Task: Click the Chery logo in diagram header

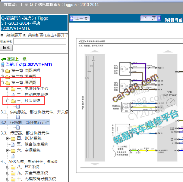Action: (x=82, y=41)
